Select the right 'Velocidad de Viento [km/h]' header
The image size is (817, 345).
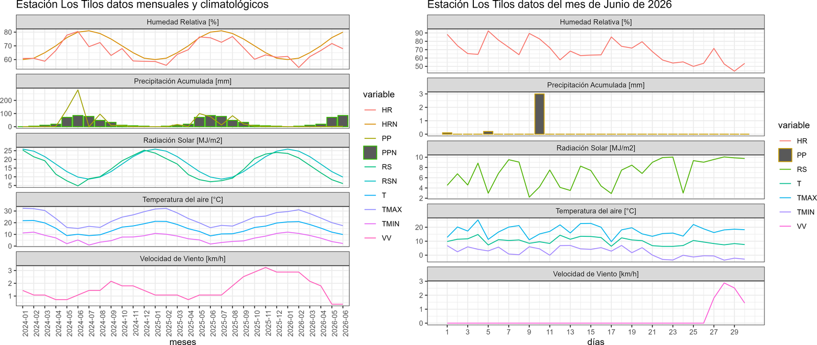coord(596,274)
